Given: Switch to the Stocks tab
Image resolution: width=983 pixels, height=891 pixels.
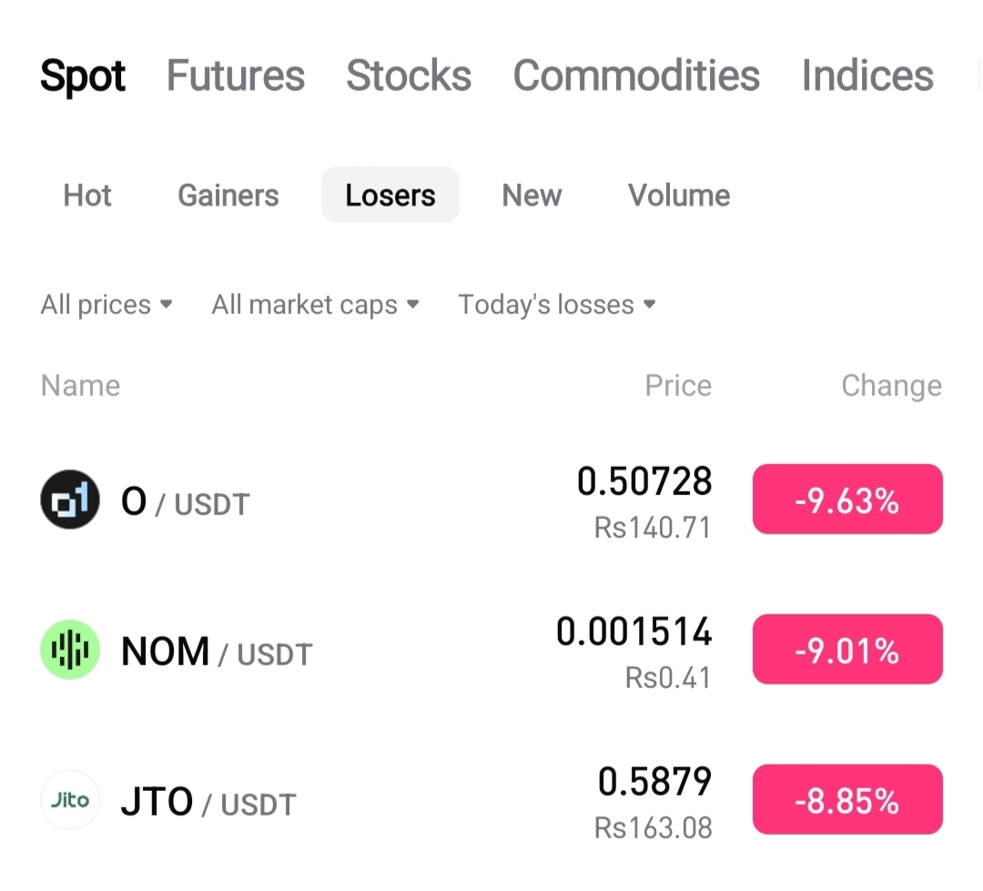Looking at the screenshot, I should point(409,76).
